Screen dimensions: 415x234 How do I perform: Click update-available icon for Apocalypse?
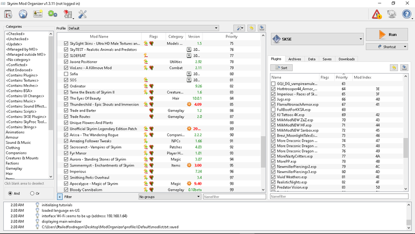[x=189, y=184]
